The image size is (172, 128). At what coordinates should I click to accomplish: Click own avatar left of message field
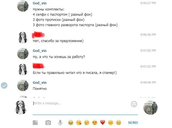21,107
